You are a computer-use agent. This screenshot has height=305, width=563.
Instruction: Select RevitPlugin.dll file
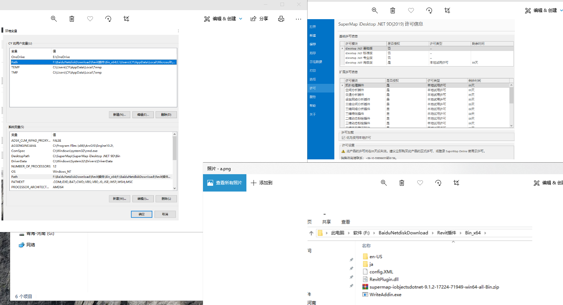pyautogui.click(x=381, y=279)
